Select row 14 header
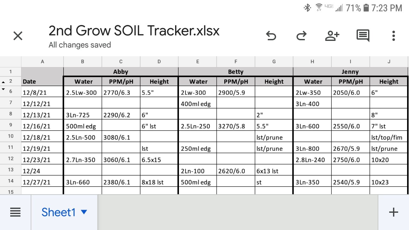Viewport: 409px width, 230px height. point(11,181)
